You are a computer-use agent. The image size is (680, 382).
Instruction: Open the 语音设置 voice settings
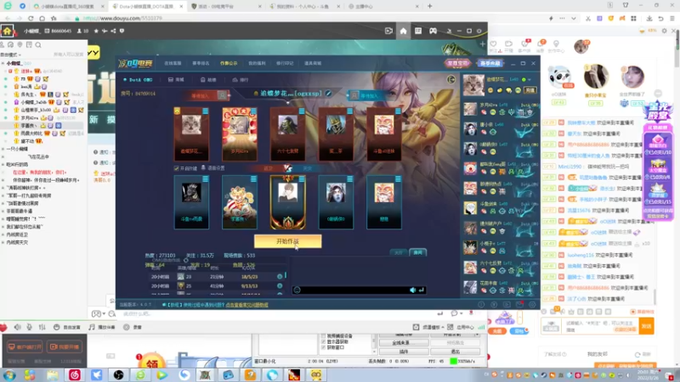[x=213, y=168]
